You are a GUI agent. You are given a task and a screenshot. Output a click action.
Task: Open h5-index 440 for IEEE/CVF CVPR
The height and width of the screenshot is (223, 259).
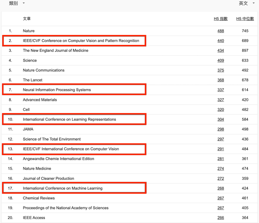click(x=221, y=41)
